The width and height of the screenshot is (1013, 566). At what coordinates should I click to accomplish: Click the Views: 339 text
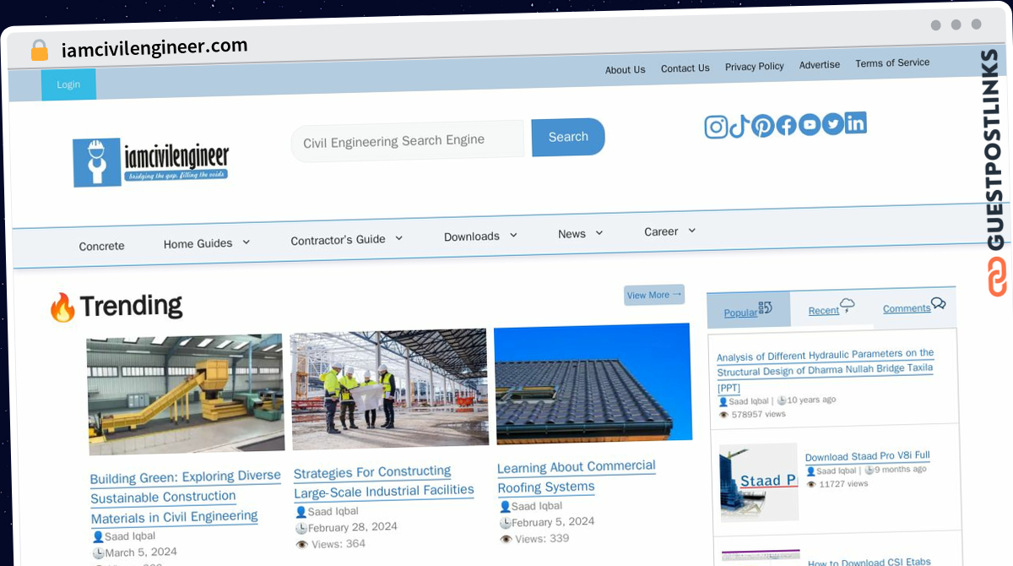coord(541,539)
